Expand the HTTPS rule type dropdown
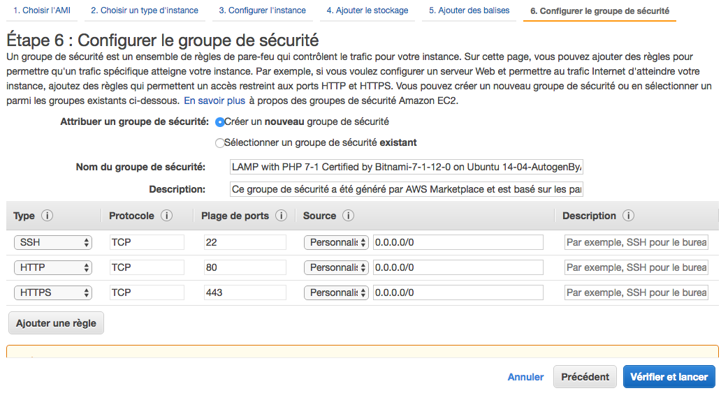This screenshot has height=393, width=721. [53, 292]
